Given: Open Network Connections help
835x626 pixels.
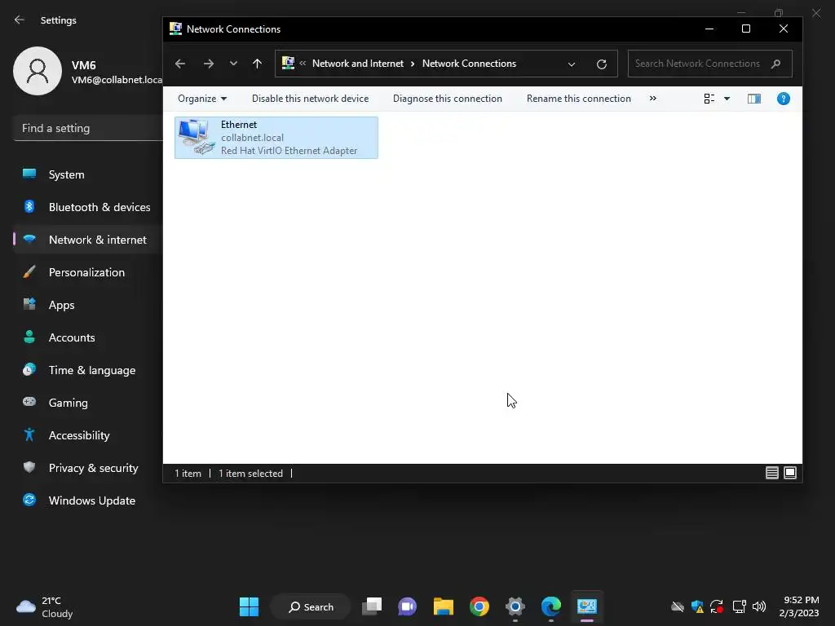Looking at the screenshot, I should point(784,99).
